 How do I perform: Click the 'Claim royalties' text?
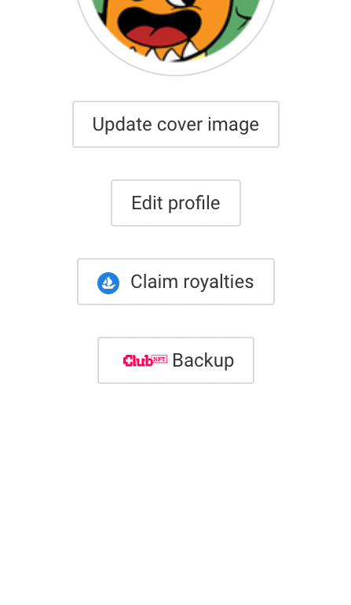coord(192,282)
